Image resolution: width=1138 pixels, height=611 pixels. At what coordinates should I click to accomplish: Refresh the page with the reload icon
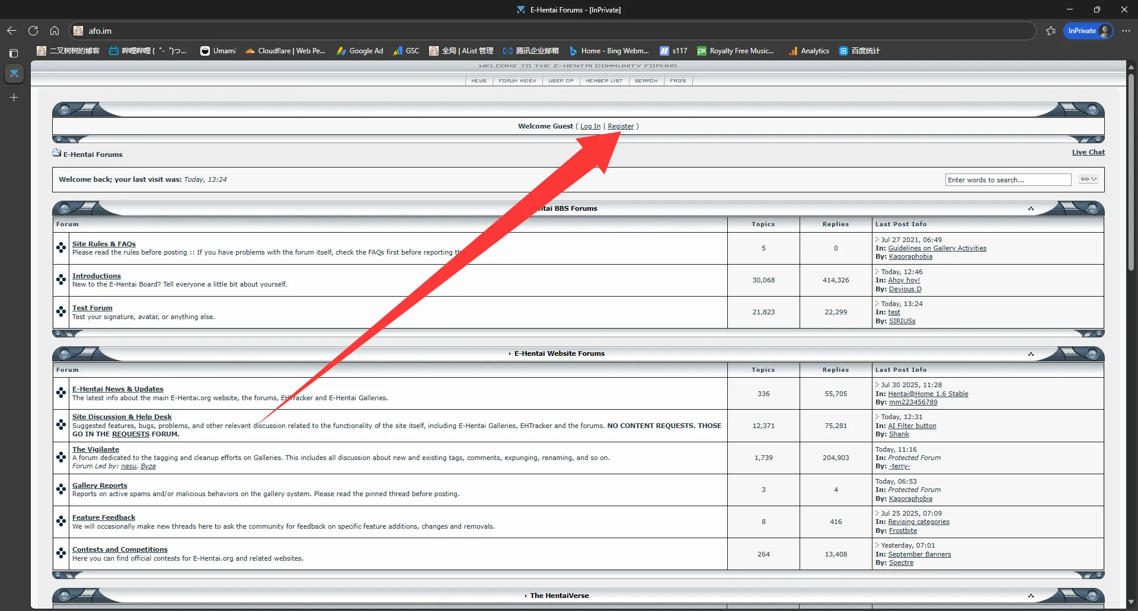coord(33,31)
